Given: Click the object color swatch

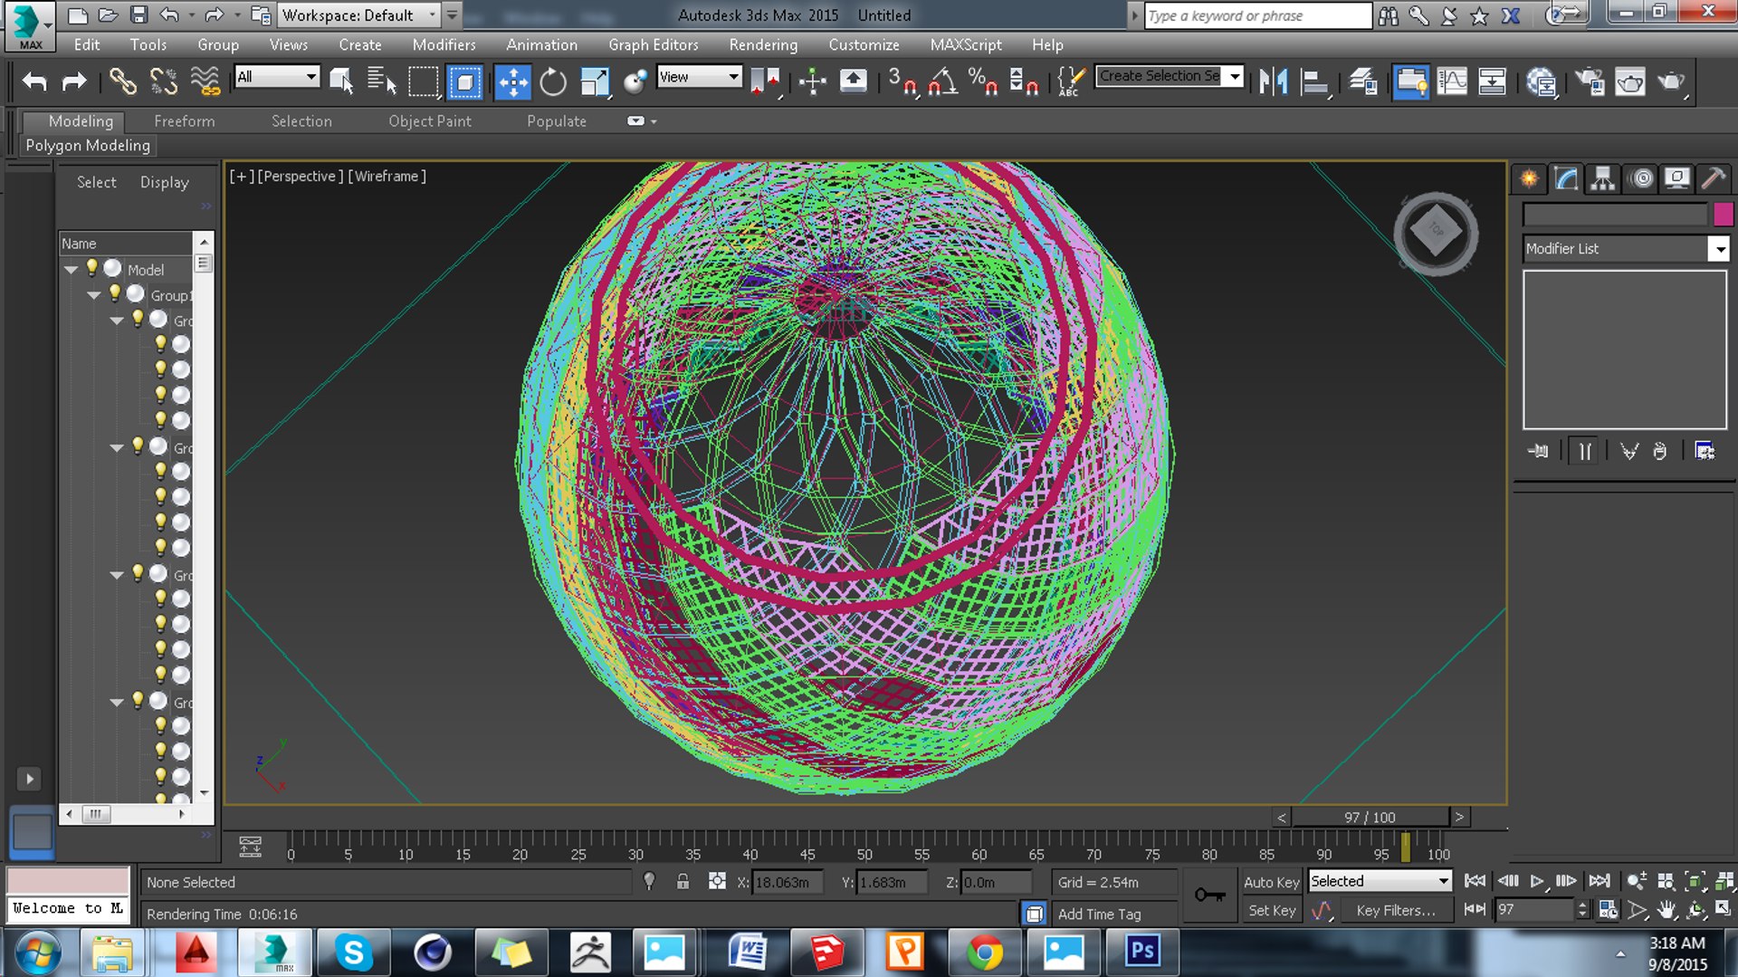Looking at the screenshot, I should pyautogui.click(x=1723, y=215).
